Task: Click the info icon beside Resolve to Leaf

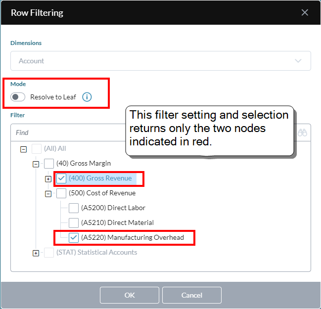Action: (87, 97)
